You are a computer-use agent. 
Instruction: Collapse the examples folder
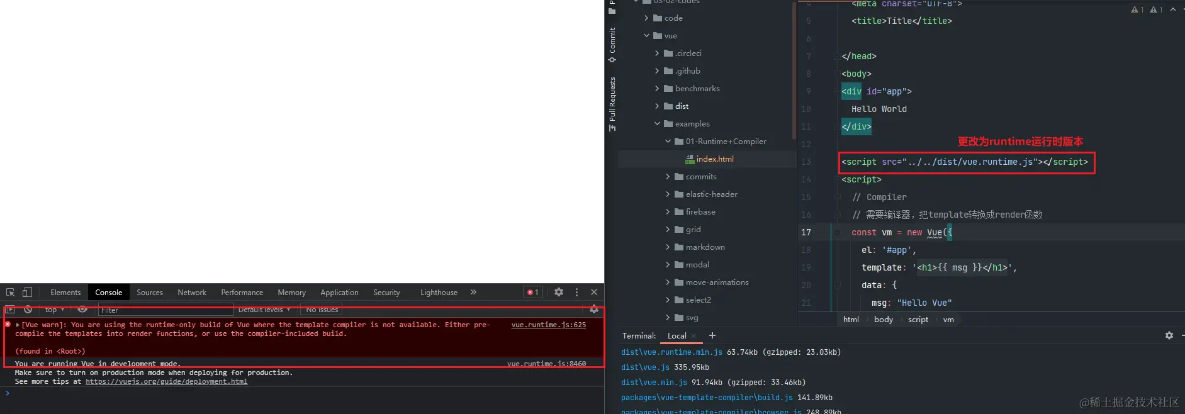[657, 124]
